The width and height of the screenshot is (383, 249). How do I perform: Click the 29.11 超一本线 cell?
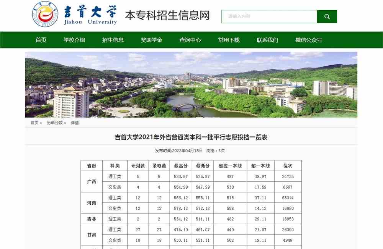(x=260, y=219)
